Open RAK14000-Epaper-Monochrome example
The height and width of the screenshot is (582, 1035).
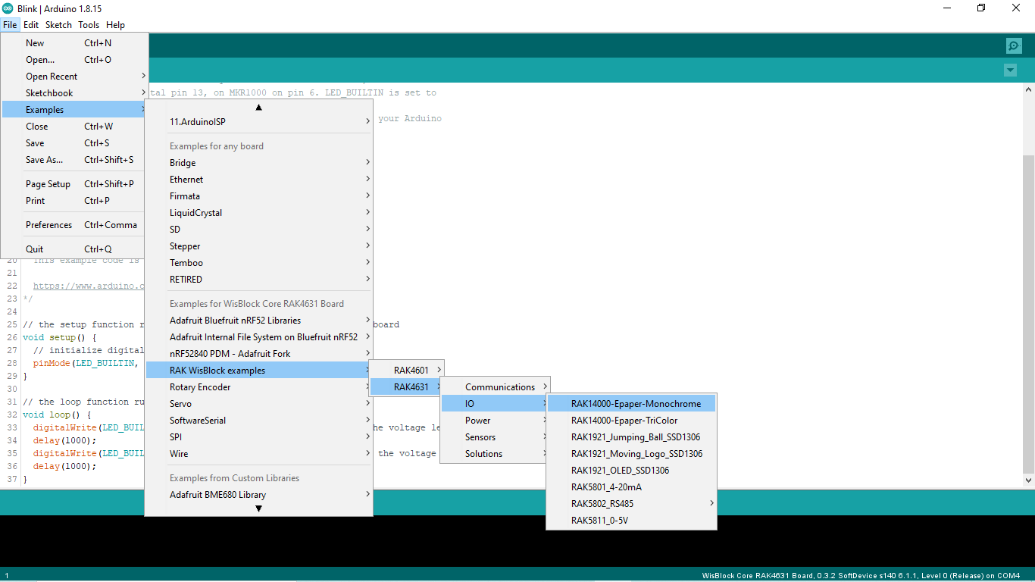click(x=632, y=404)
